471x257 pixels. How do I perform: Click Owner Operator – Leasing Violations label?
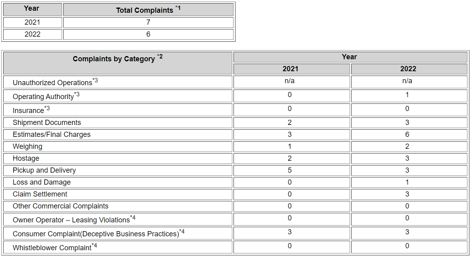tap(71, 220)
